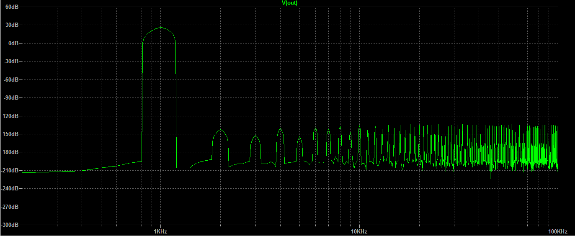Click the third harmonic peak near 3KHz
The image size is (575, 236).
[x=255, y=136]
